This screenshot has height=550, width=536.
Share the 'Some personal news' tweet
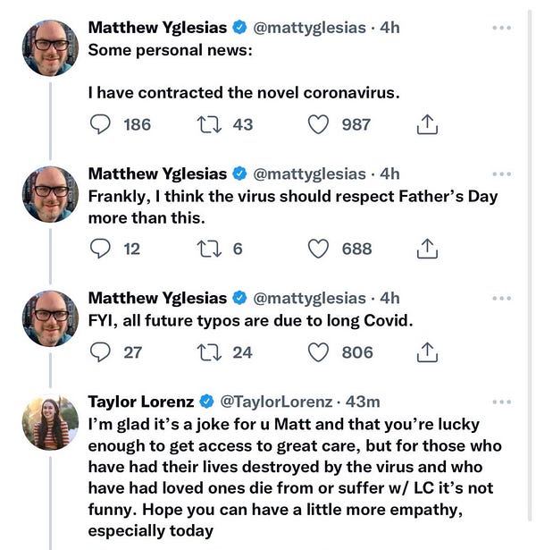(x=427, y=125)
